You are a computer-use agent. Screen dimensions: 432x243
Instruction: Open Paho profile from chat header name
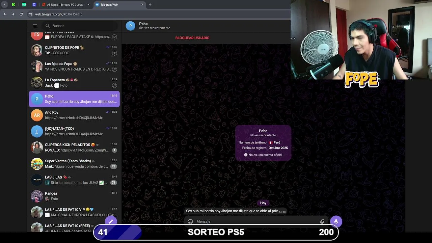click(x=143, y=24)
